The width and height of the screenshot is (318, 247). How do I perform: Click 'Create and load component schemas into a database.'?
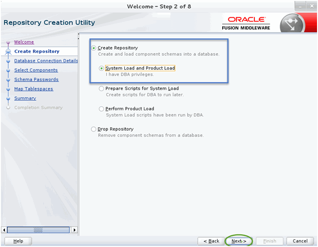(x=159, y=54)
